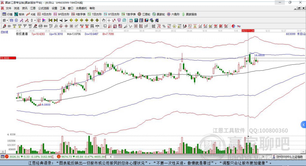The height and width of the screenshot is (166, 306).
Task: Click the yin-yang taiji icon
Action: [x=233, y=26]
